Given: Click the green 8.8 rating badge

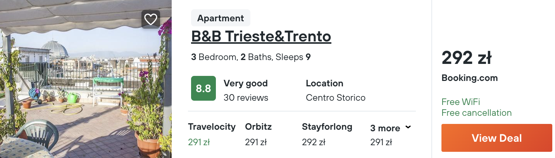Looking at the screenshot, I should [x=203, y=88].
